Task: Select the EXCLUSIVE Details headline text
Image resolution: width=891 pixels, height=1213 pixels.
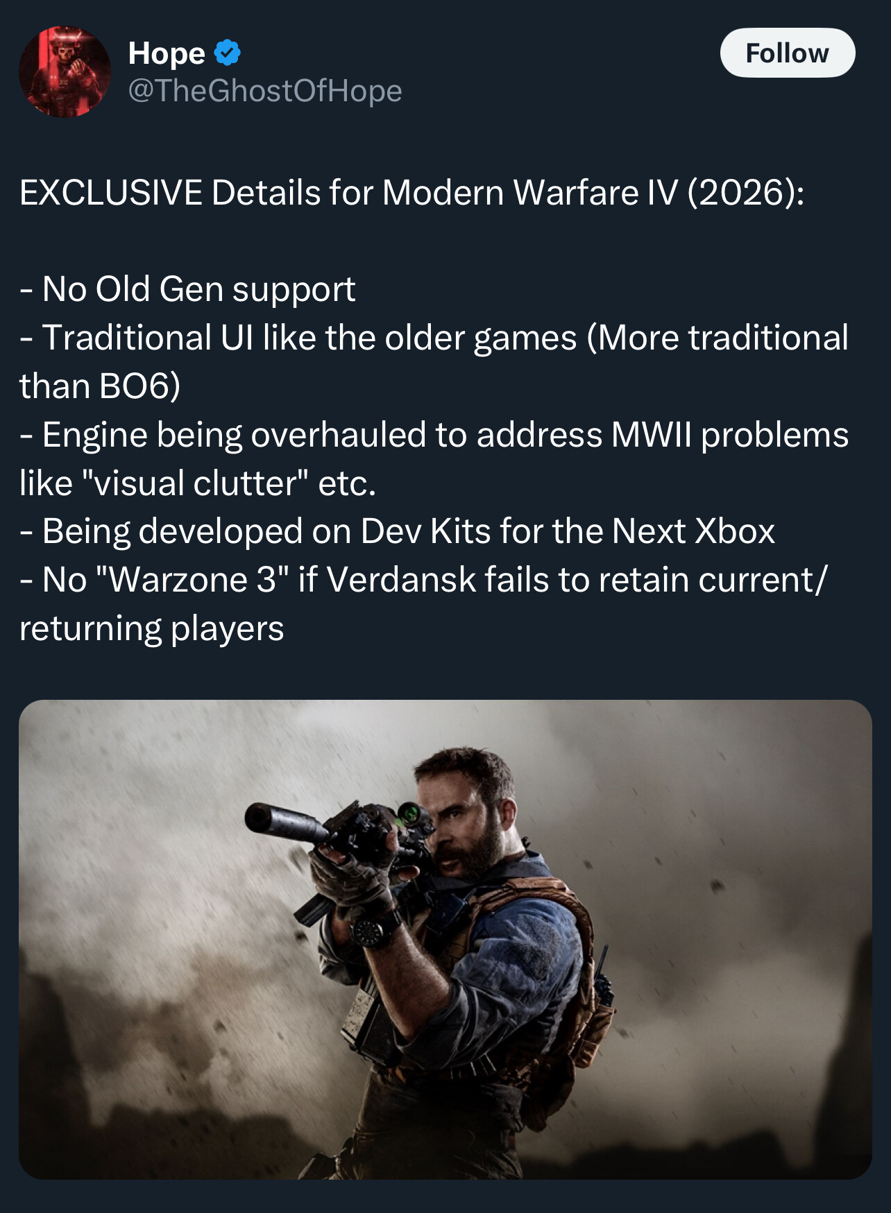Action: (x=411, y=192)
